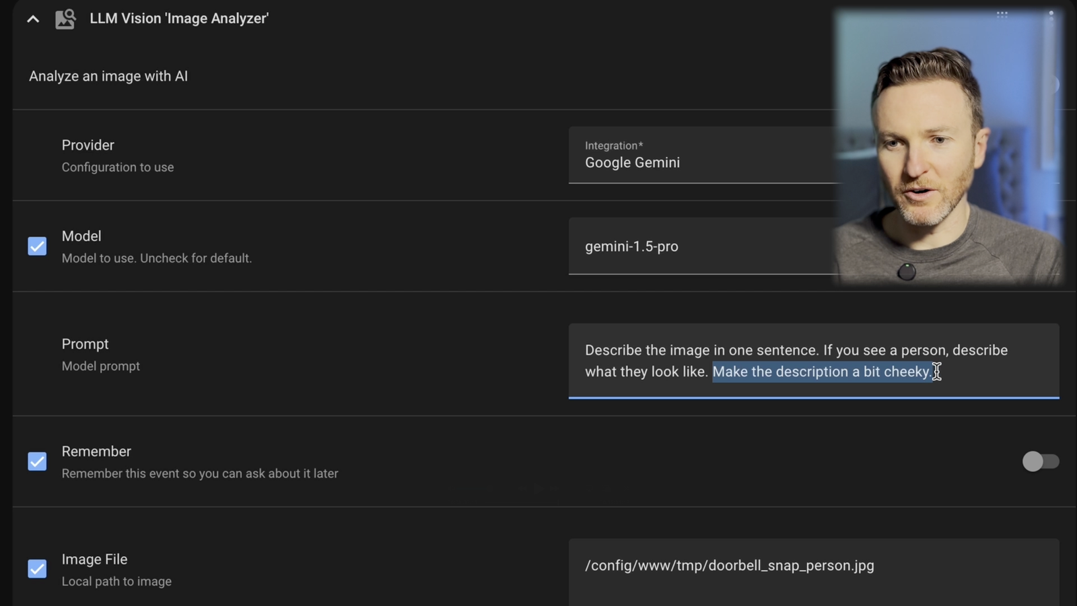Toggle the Remember switch on

pyautogui.click(x=1041, y=462)
